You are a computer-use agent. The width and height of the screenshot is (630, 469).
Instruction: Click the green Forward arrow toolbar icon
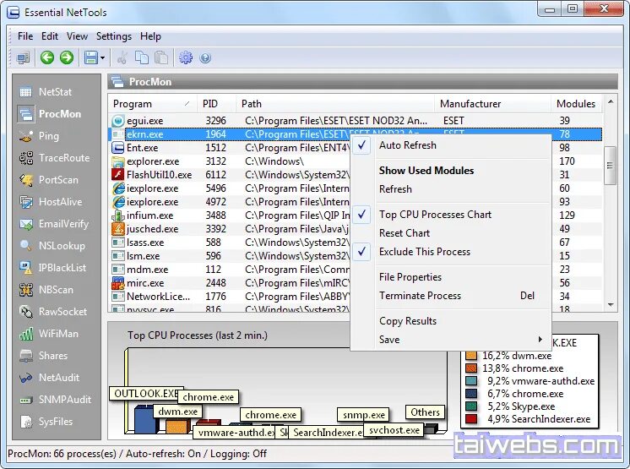[67, 57]
